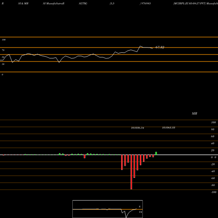Click the "-60" label on the MR axis

[213, 178]
